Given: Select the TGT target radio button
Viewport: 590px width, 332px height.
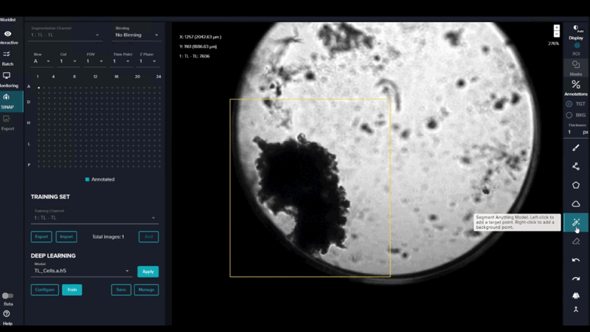Looking at the screenshot, I should [569, 104].
